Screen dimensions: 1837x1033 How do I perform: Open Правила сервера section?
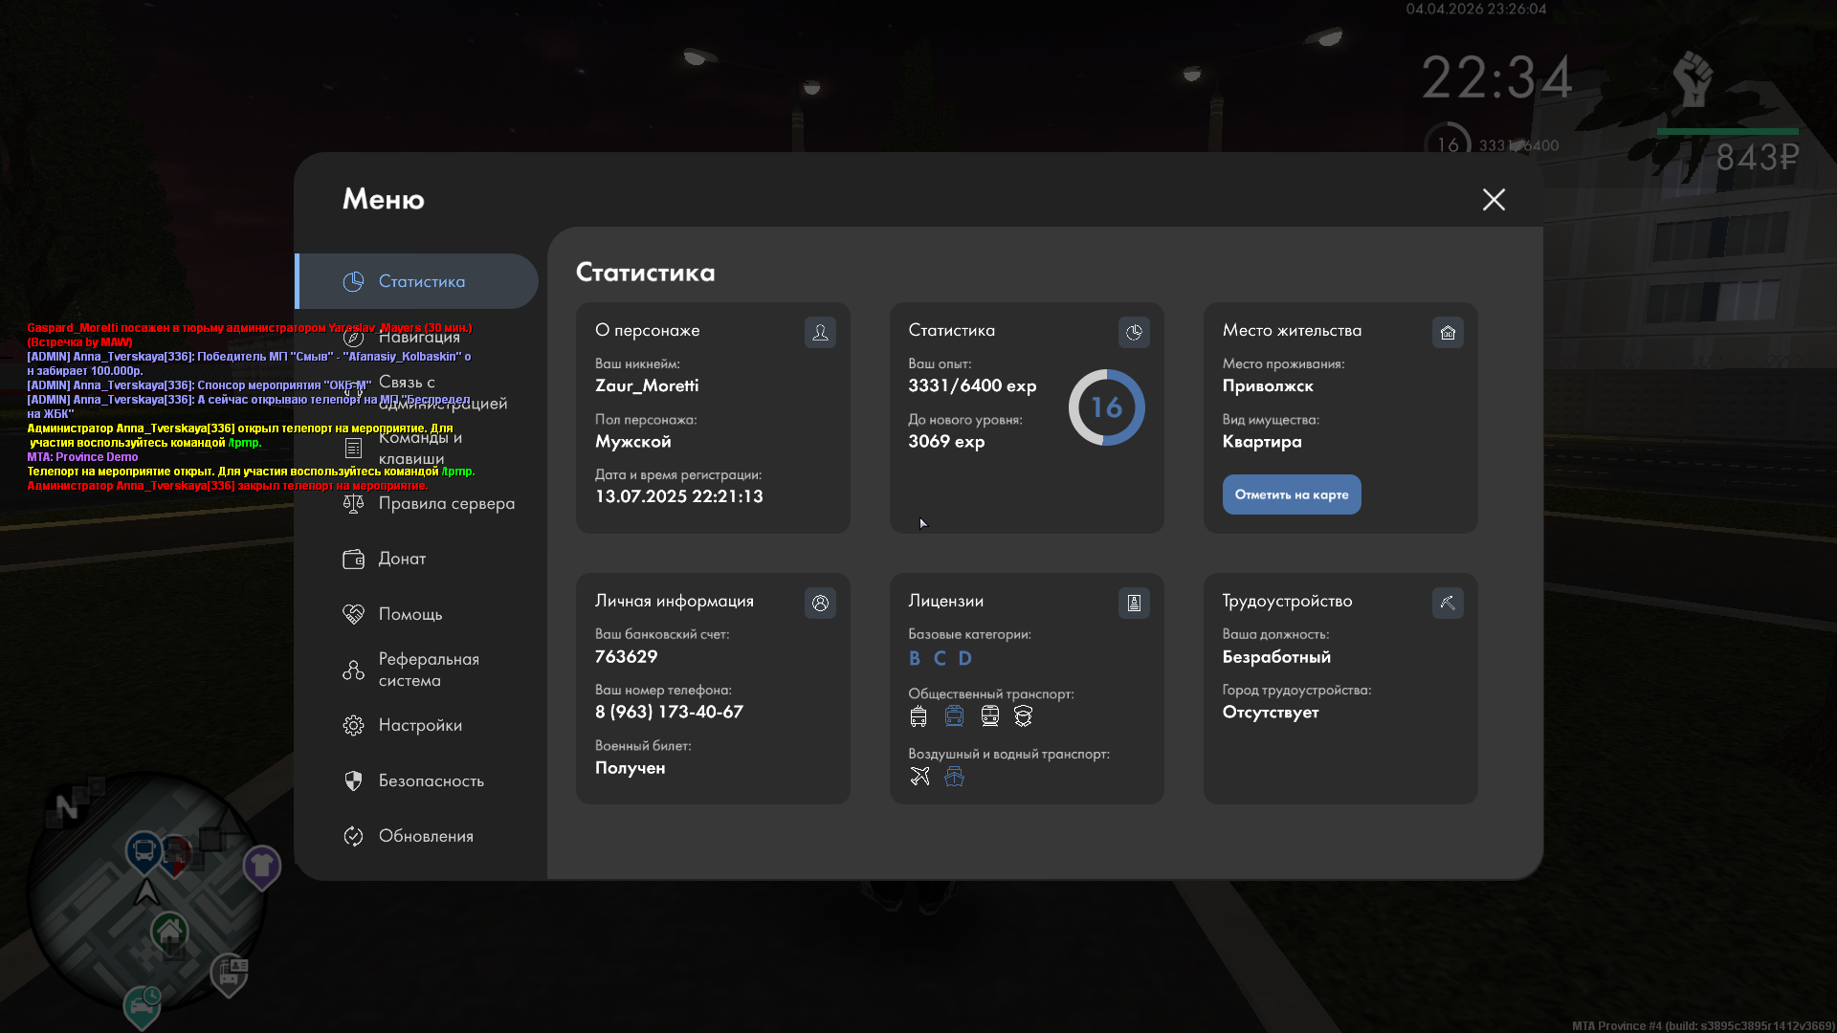(x=446, y=503)
